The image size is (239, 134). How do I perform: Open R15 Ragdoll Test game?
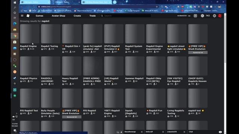pos(30,98)
